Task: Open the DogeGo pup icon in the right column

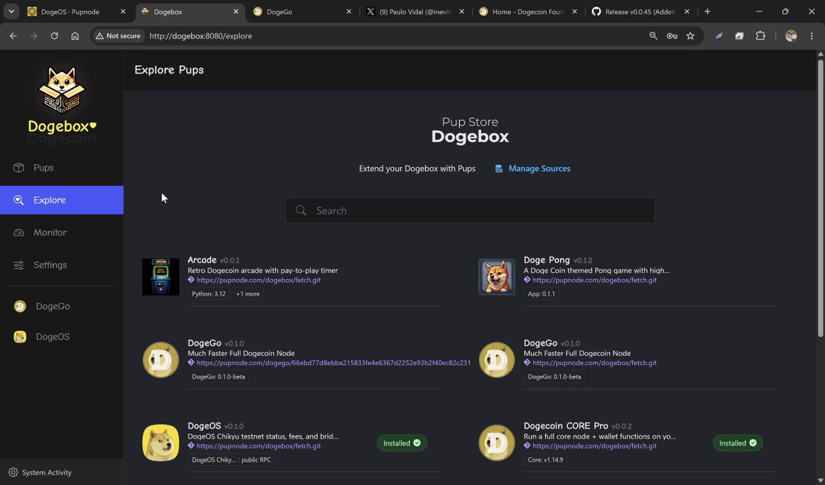Action: click(497, 360)
